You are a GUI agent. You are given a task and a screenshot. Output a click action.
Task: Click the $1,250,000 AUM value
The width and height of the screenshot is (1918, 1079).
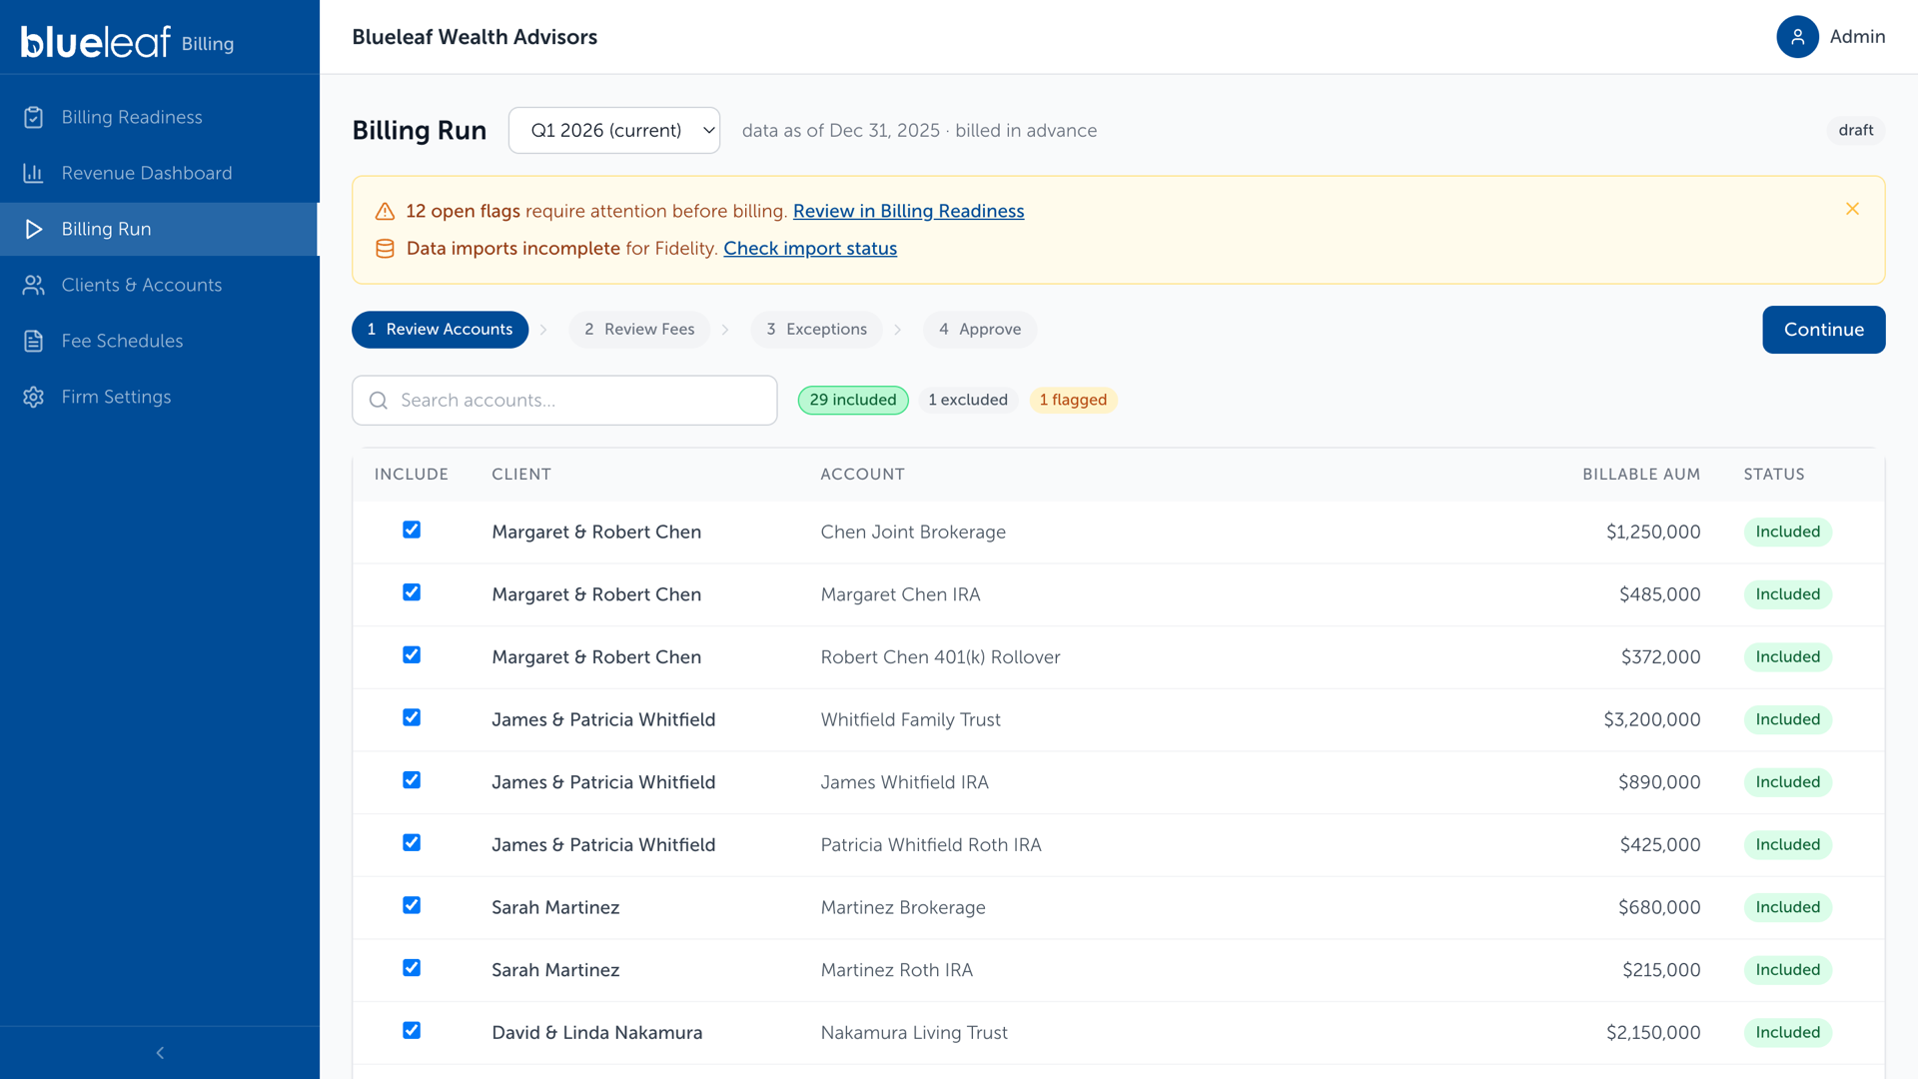pos(1653,532)
